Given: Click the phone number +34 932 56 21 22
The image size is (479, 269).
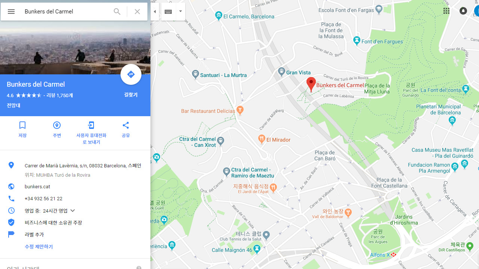Looking at the screenshot, I should point(43,199).
